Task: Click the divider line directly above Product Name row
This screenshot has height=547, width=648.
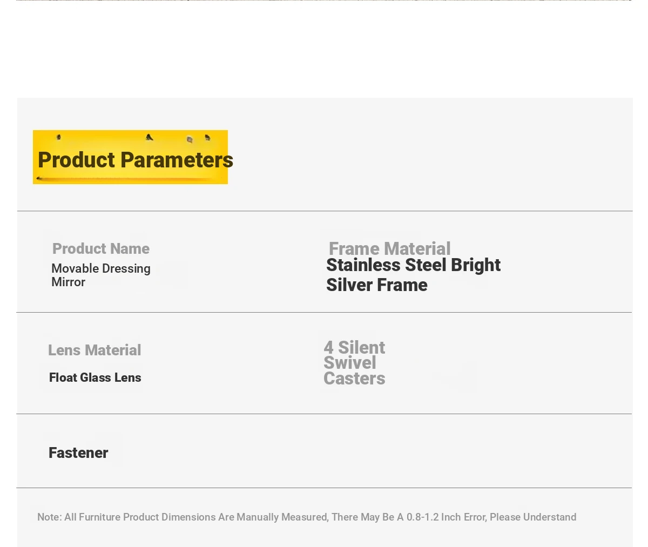Action: pos(325,211)
